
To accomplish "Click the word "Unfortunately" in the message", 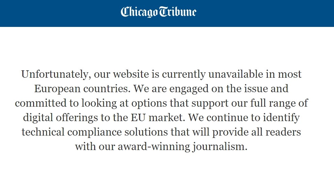I will click(55, 75).
